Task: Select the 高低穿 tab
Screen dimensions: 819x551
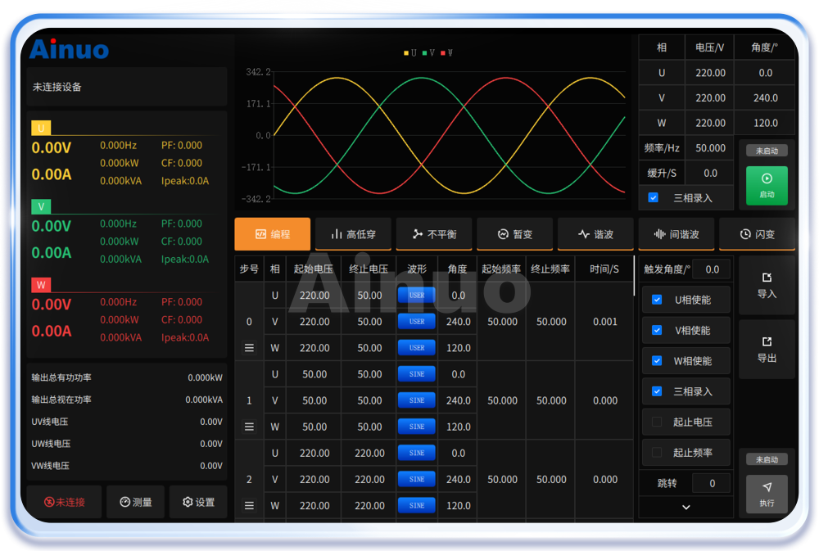Action: [x=353, y=234]
